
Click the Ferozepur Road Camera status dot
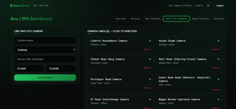pos(150,79)
